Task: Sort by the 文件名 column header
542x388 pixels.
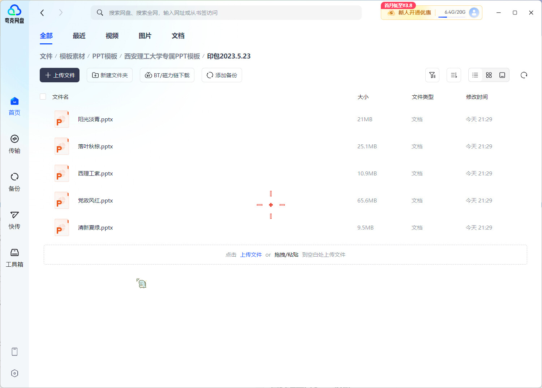Action: click(x=60, y=97)
